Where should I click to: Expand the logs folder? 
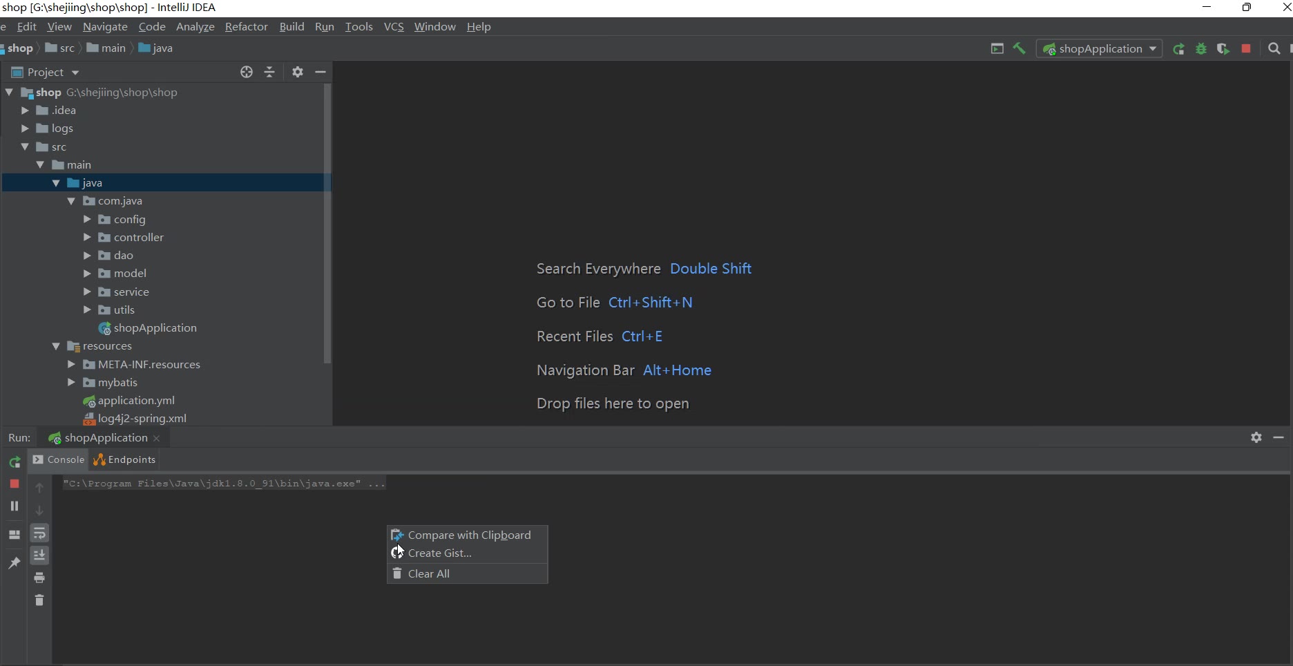tap(25, 128)
